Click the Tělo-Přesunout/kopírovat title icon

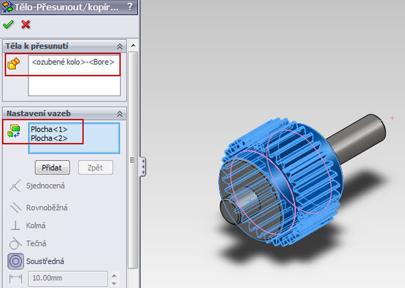tap(7, 6)
